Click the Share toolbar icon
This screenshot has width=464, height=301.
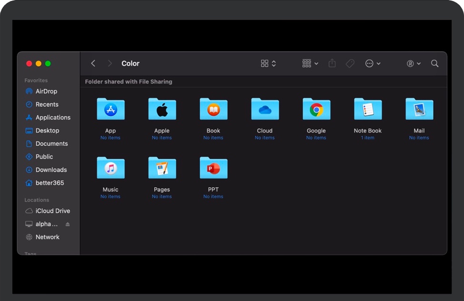(332, 64)
